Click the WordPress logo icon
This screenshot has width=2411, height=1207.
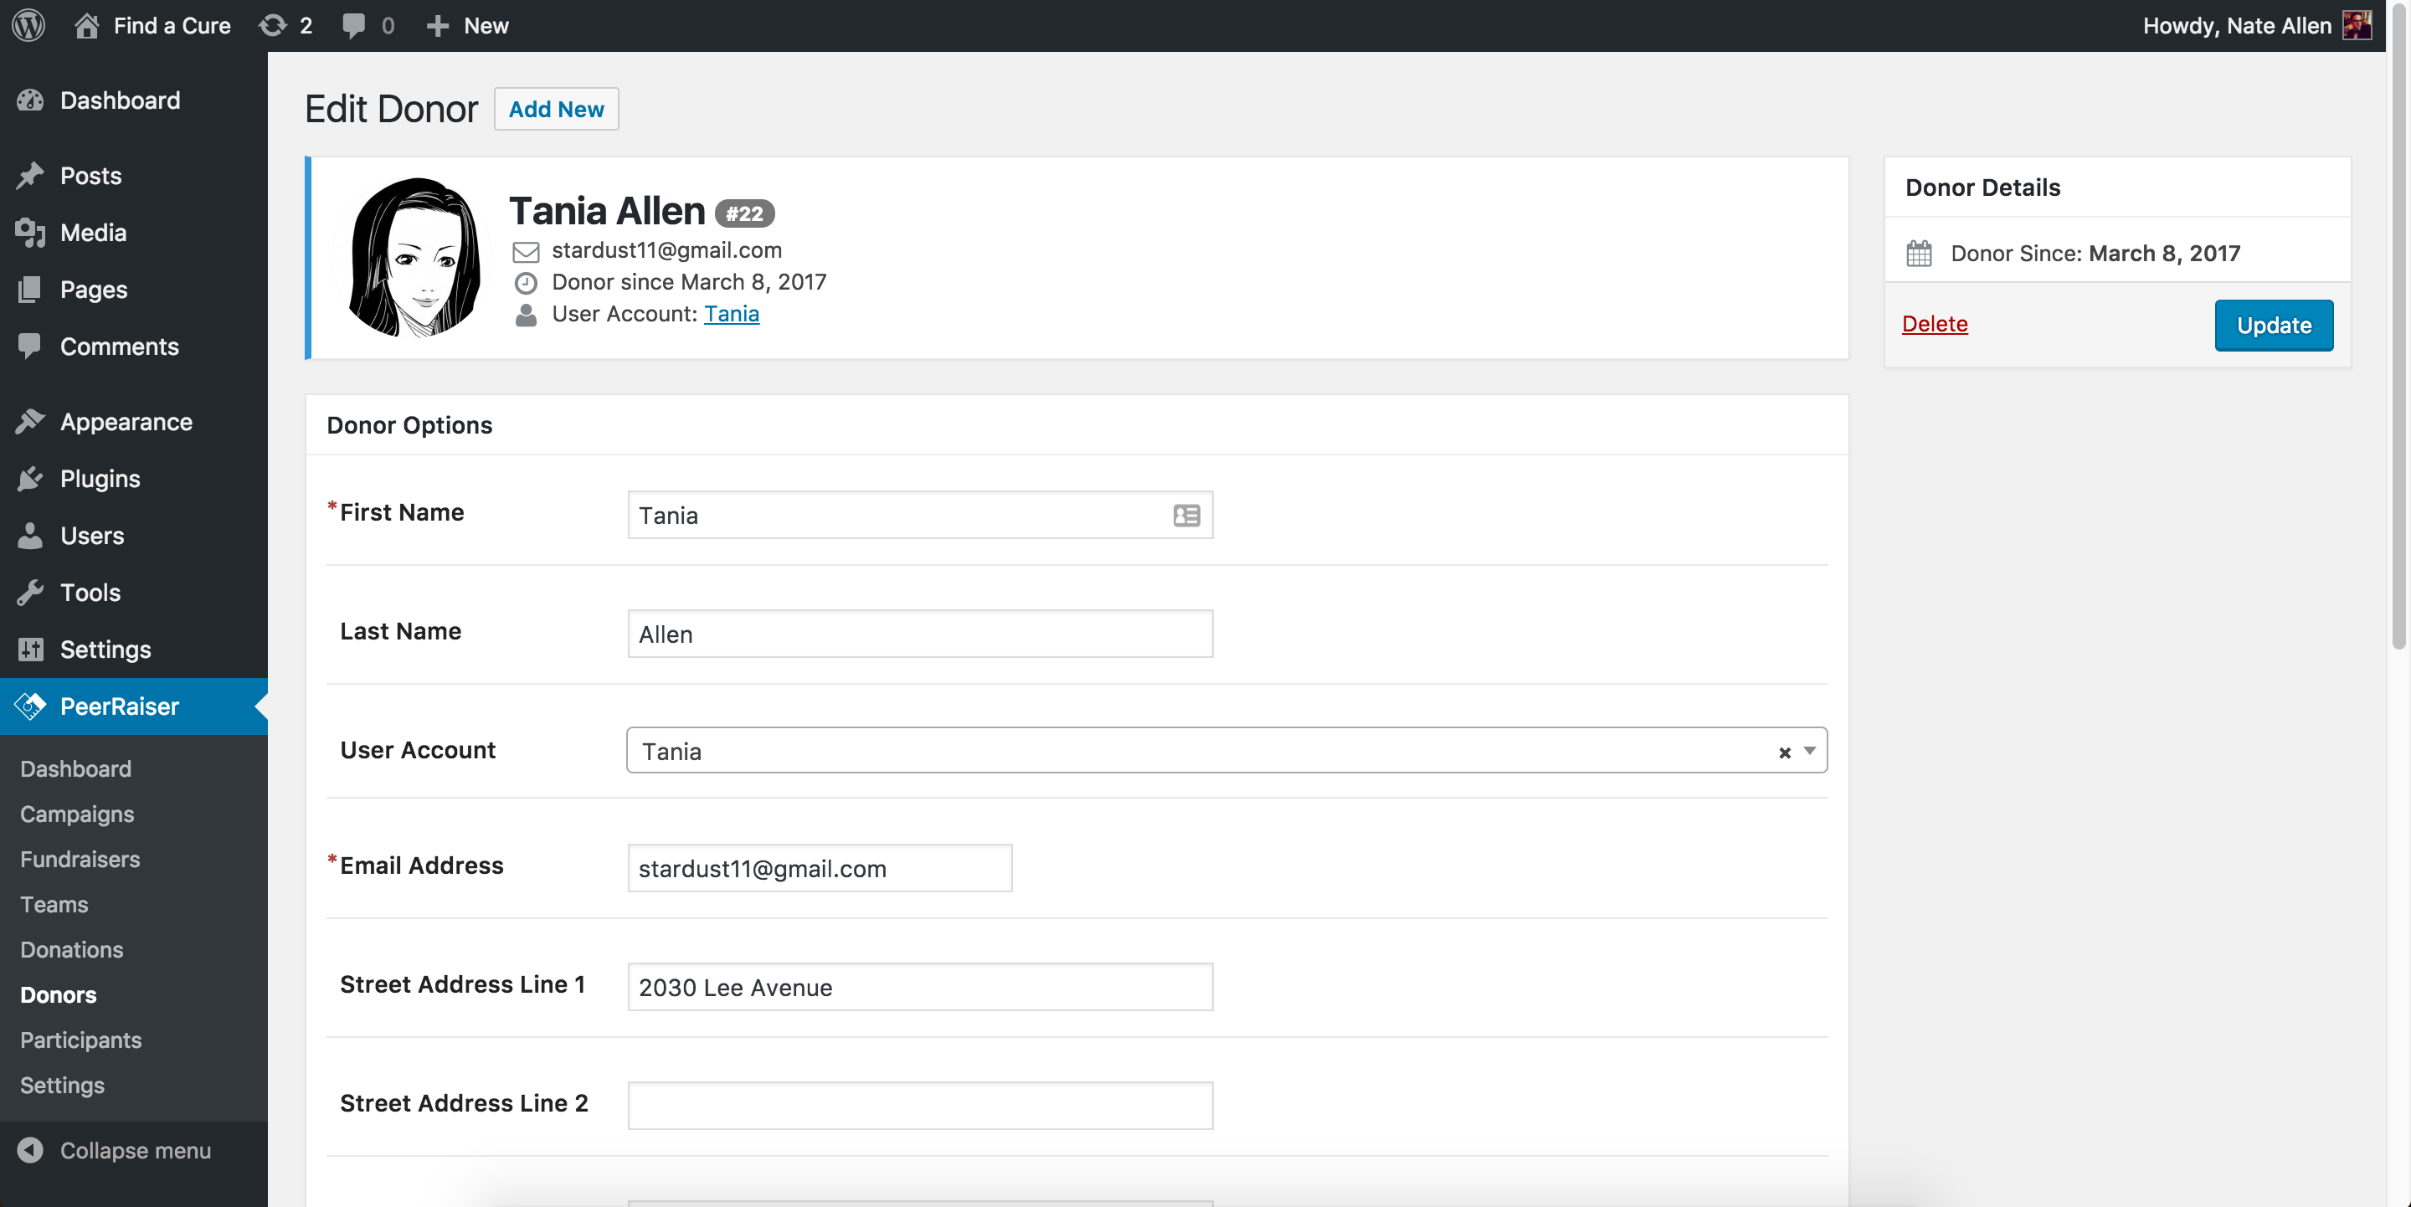tap(29, 25)
